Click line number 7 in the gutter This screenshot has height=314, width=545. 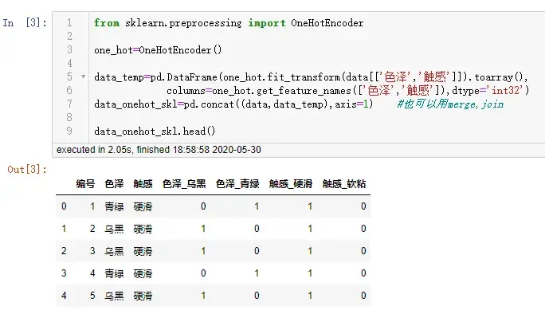tap(69, 104)
